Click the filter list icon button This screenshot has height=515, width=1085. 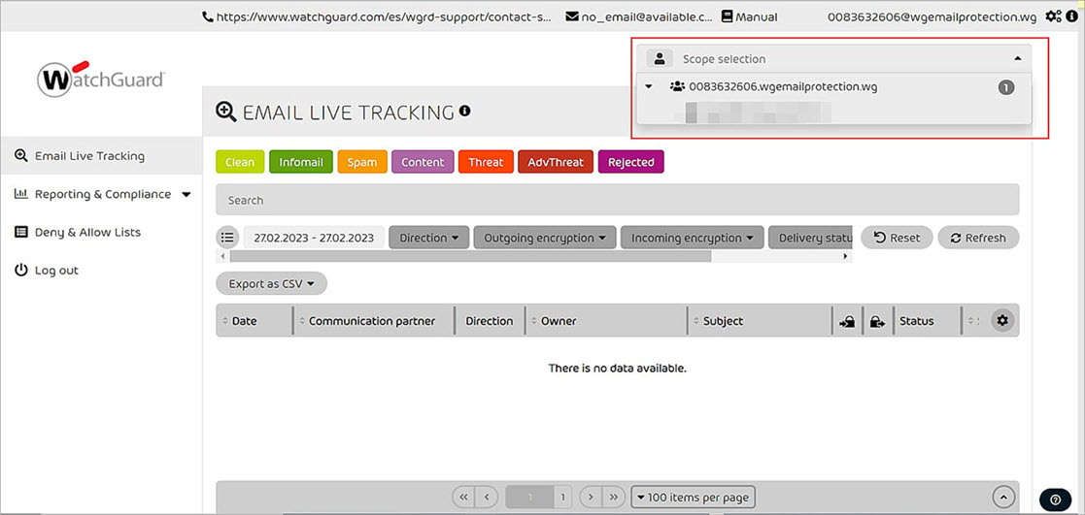[227, 238]
